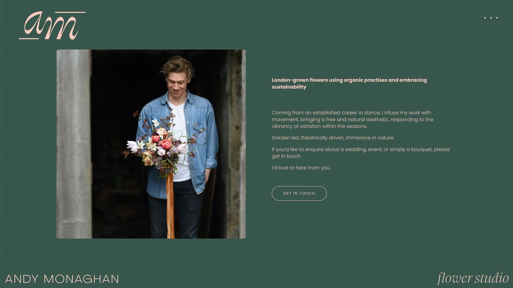Click the stone pillar left of portrait
513x288 pixels.
[x=74, y=144]
